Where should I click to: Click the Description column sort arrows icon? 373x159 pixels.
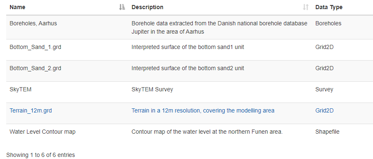(306, 7)
